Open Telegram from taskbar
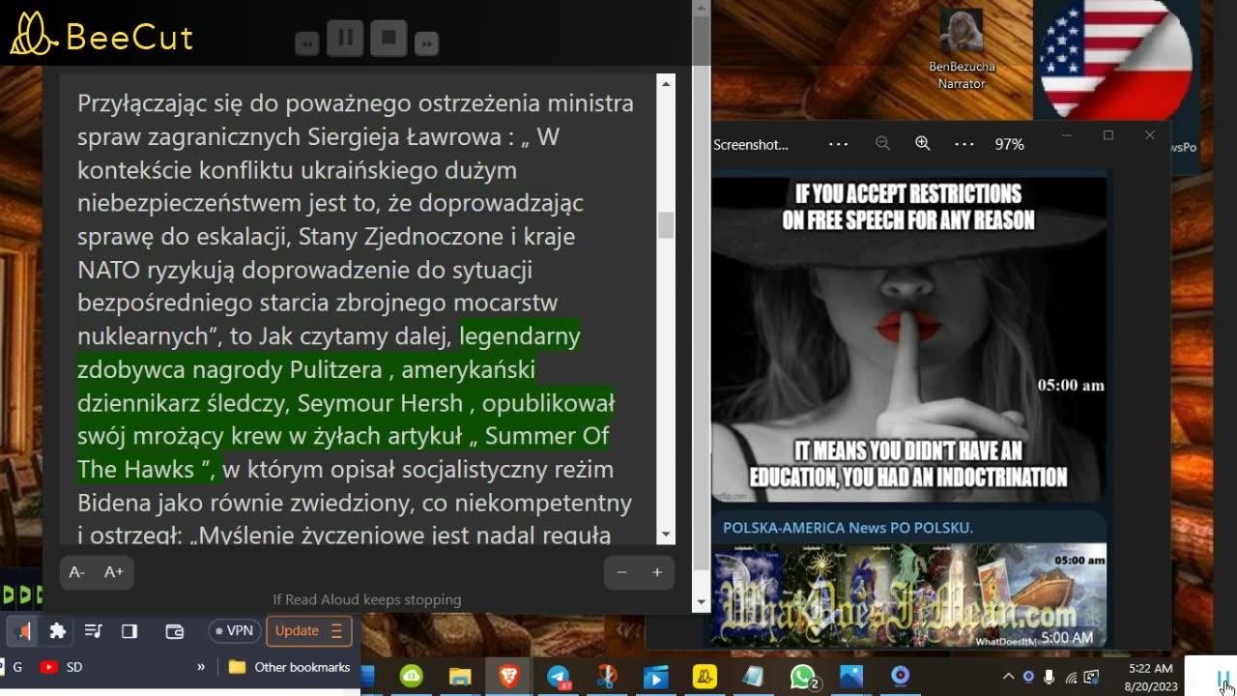Viewport: 1237px width, 696px height. (x=559, y=677)
